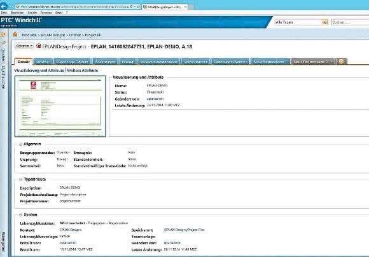Click the Projektnummer value text
The height and width of the screenshot is (257, 369).
coord(70,201)
